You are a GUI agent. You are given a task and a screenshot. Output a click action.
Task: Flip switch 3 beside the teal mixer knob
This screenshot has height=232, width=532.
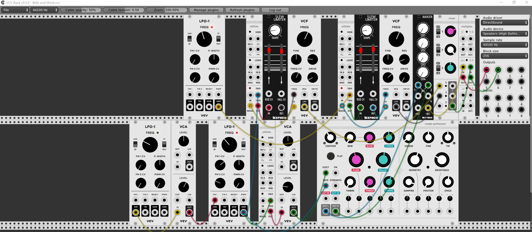tap(438, 68)
